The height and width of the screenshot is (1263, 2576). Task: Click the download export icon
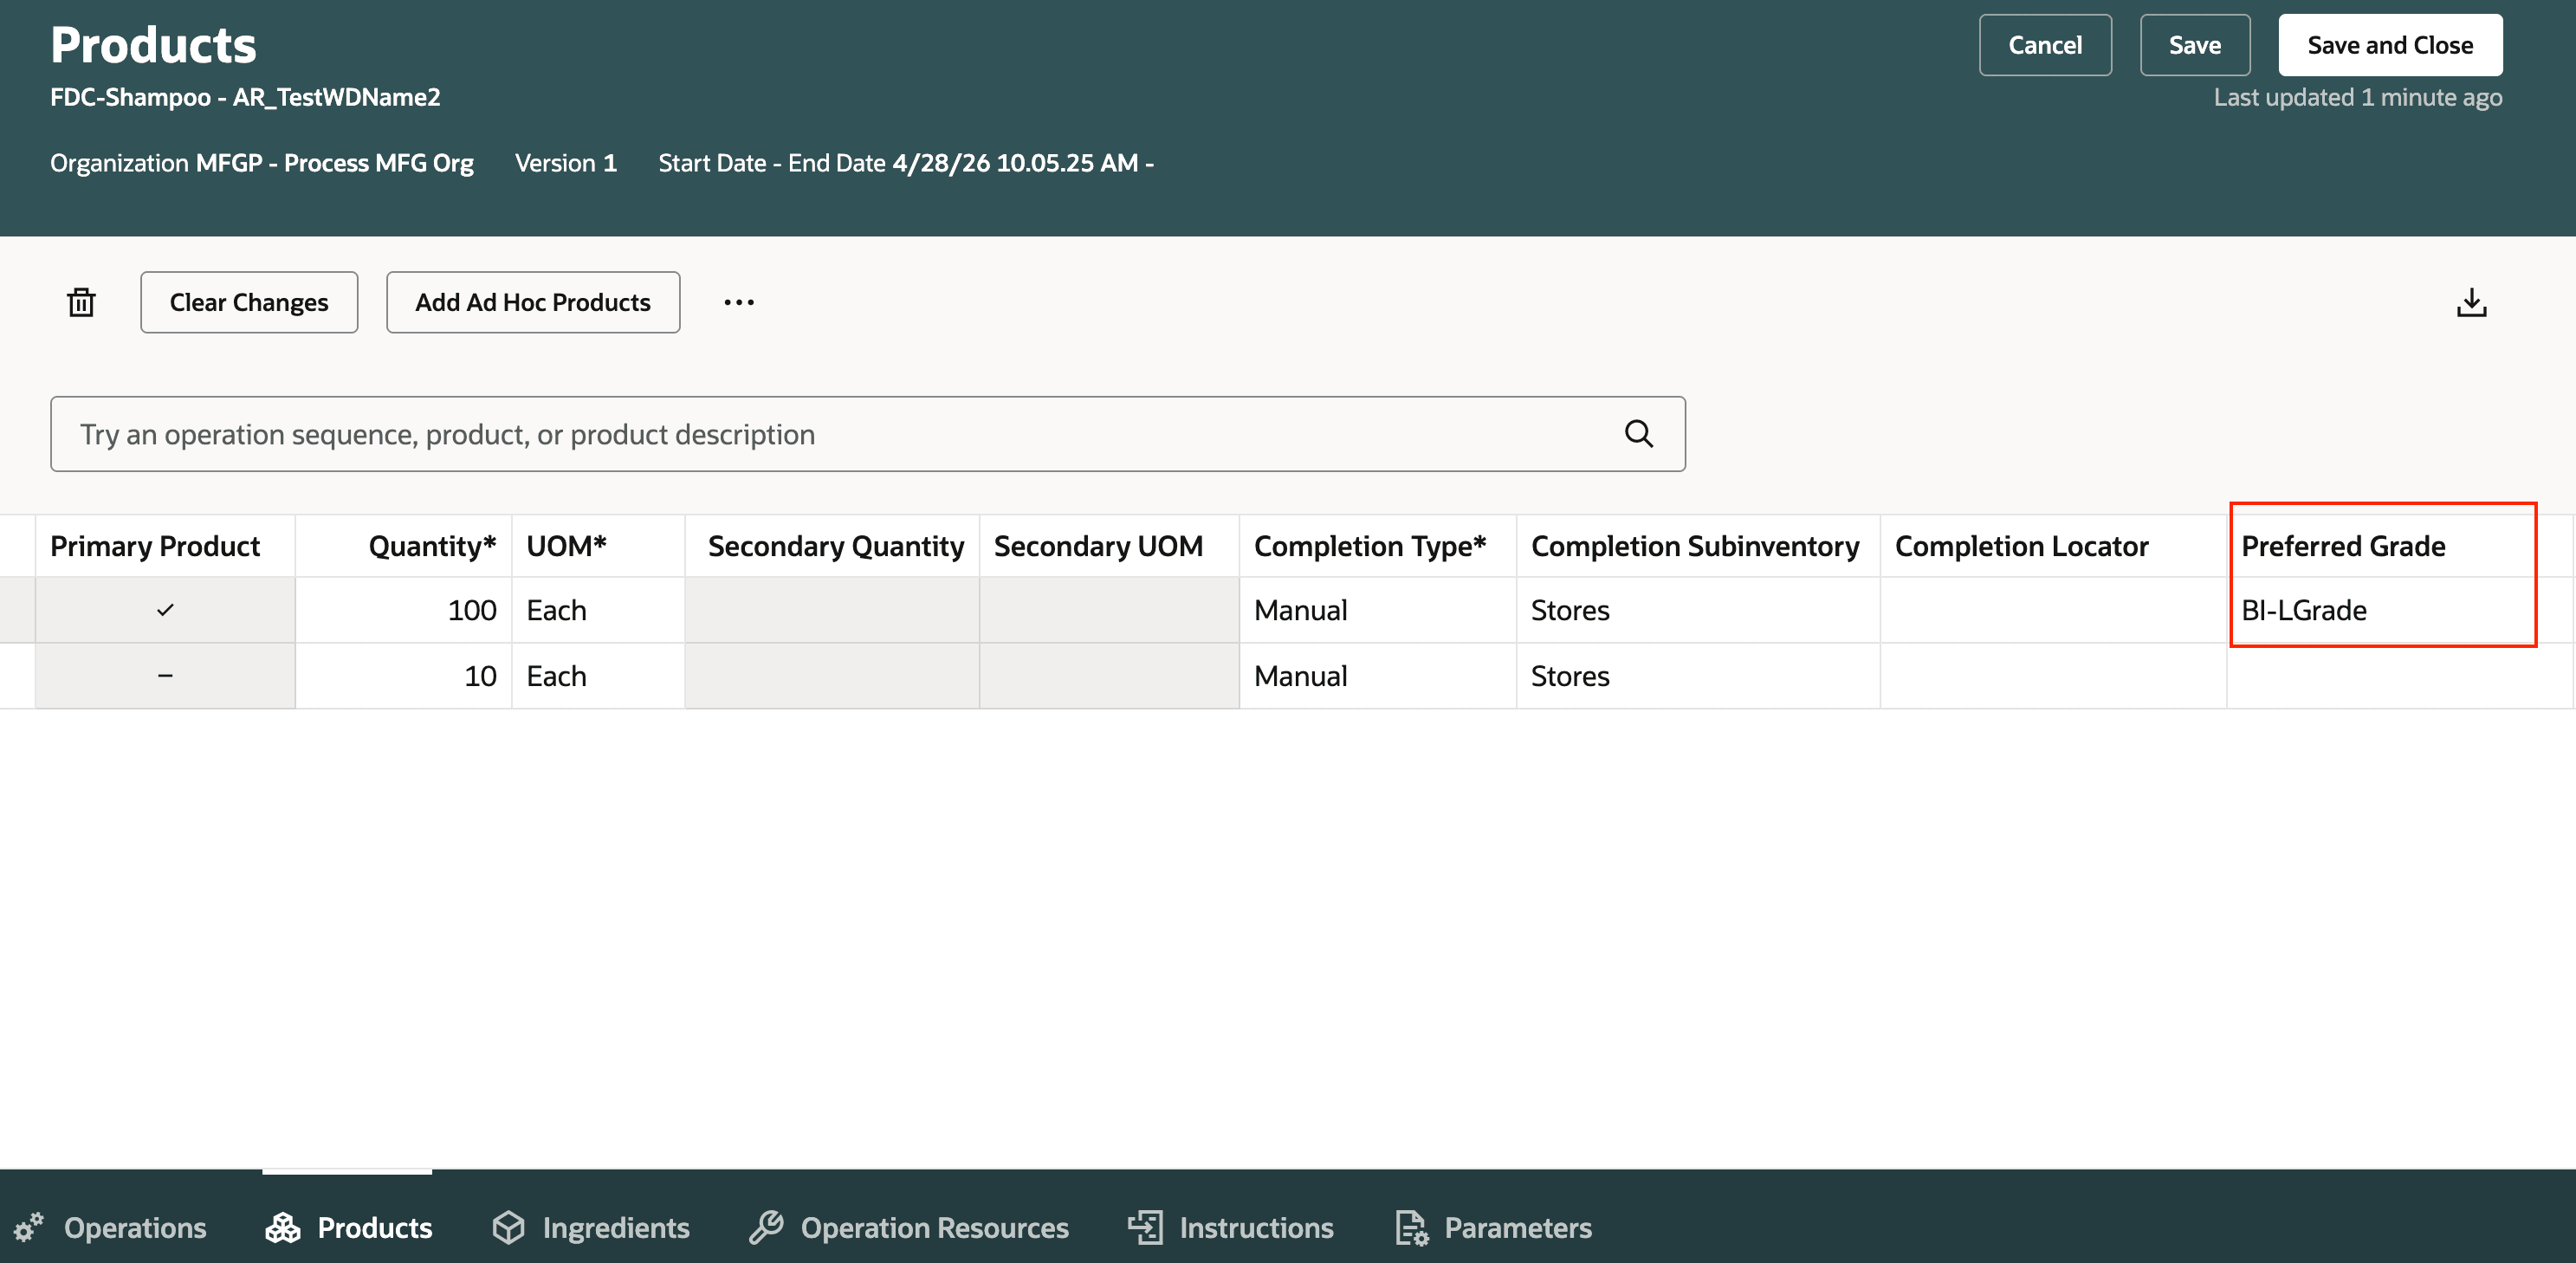pyautogui.click(x=2471, y=302)
